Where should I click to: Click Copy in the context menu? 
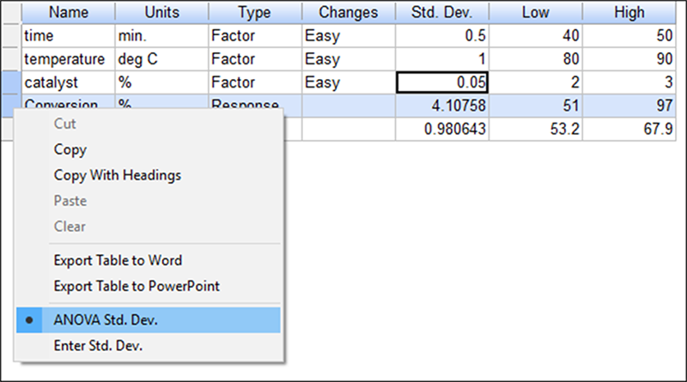coord(70,149)
